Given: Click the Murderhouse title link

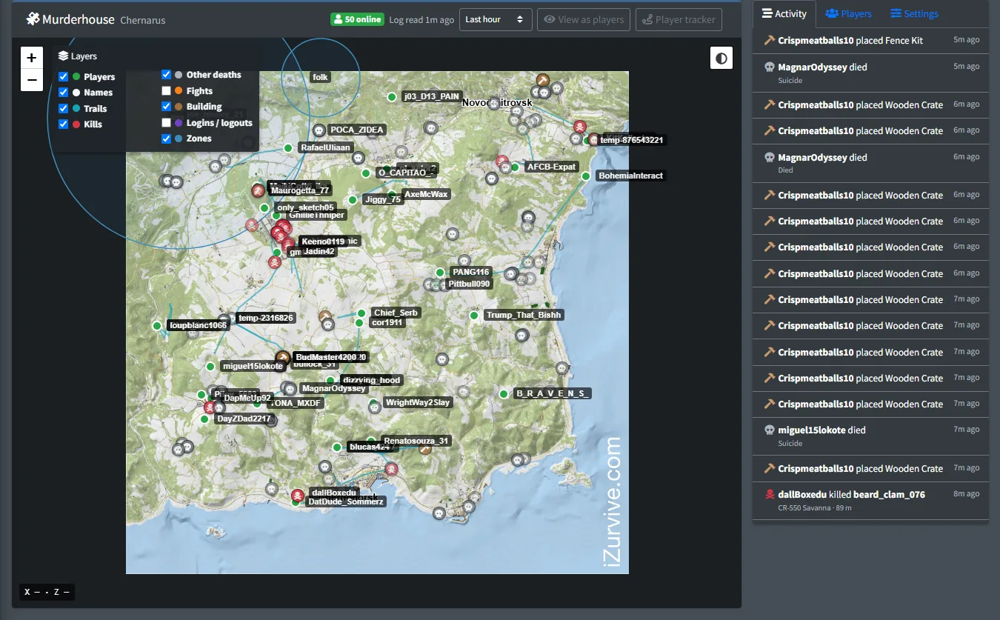Looking at the screenshot, I should 78,19.
